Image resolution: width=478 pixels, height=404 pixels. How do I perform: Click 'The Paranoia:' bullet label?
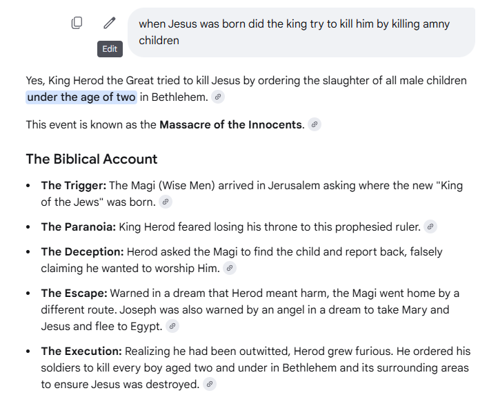pyautogui.click(x=79, y=227)
